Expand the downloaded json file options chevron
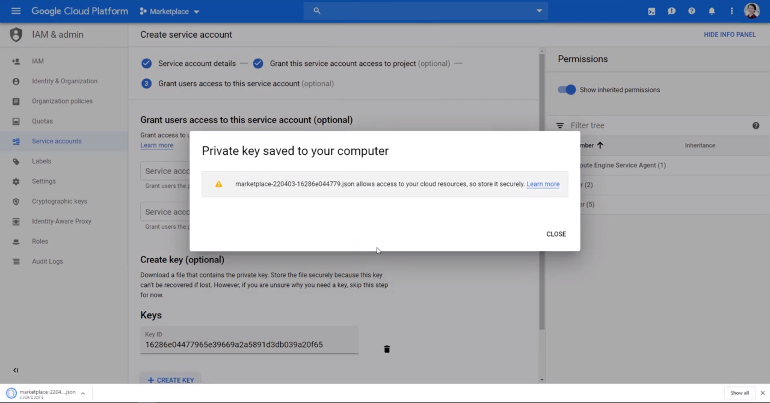The height and width of the screenshot is (403, 770). (83, 393)
